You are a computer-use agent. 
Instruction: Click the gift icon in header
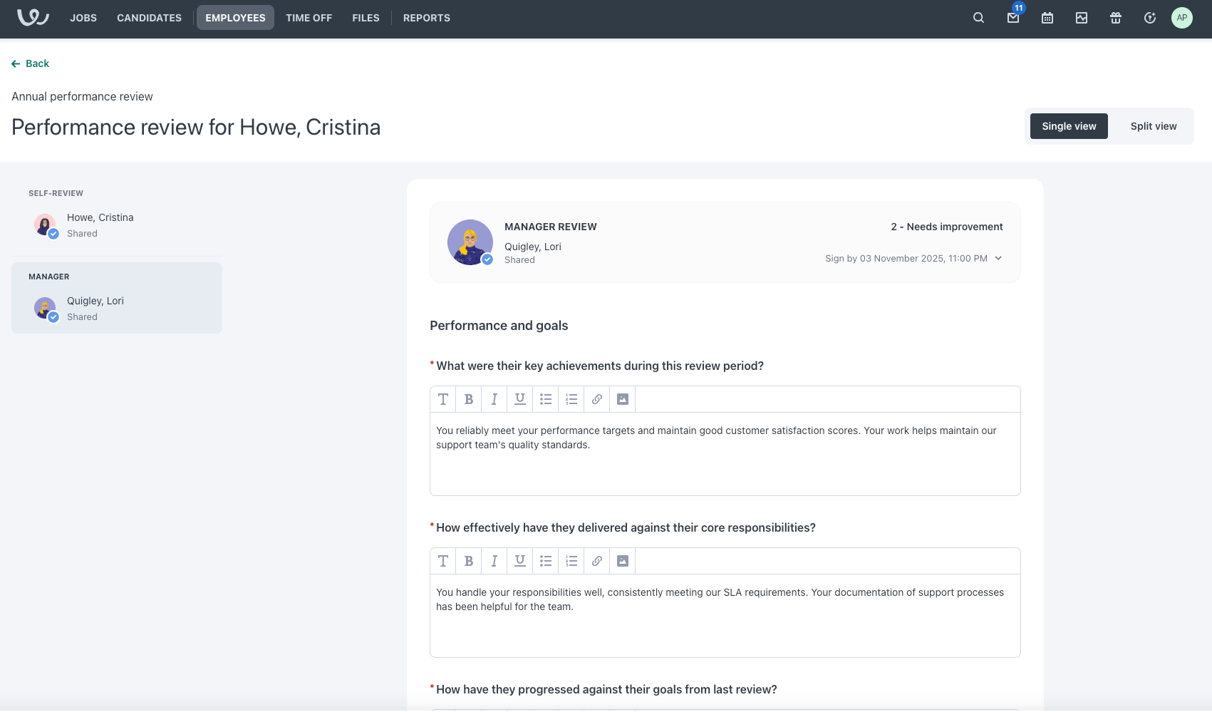(1115, 18)
